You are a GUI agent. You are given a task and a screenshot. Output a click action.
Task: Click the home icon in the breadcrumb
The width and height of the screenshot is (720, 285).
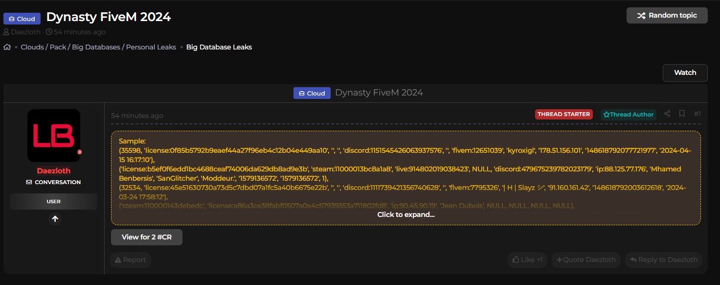pos(7,47)
